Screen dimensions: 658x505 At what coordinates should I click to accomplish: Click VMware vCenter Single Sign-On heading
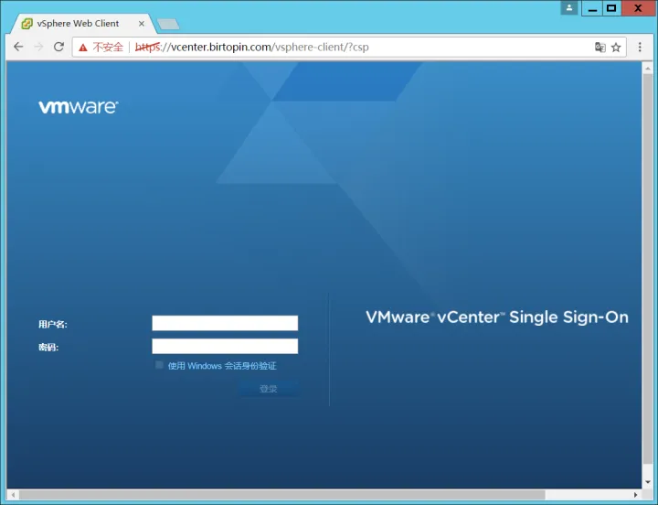(x=497, y=317)
